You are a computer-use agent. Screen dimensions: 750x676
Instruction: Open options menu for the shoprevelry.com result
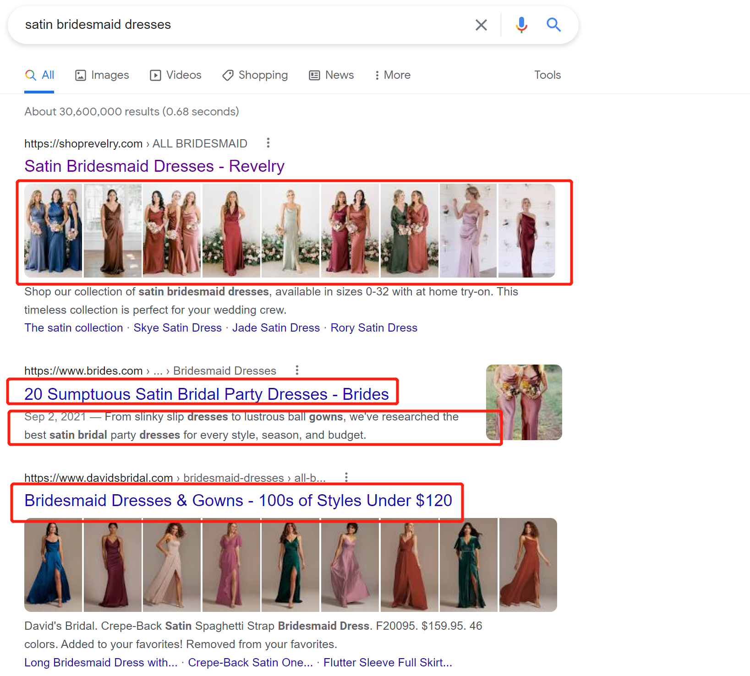268,143
